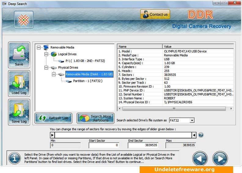Click the blue help question mark icon
242x173 pixels.
click(x=201, y=135)
